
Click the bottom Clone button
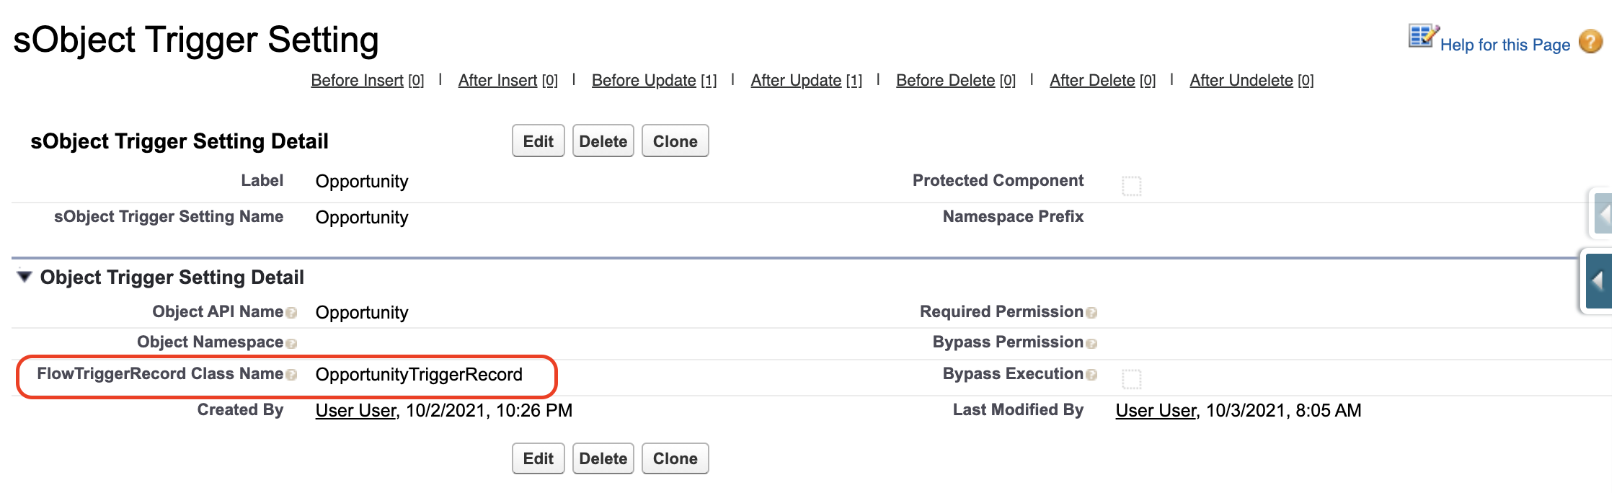pyautogui.click(x=675, y=458)
